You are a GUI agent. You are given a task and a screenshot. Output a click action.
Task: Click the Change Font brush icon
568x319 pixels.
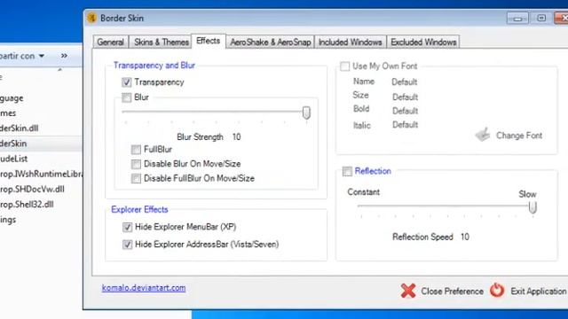click(x=483, y=135)
